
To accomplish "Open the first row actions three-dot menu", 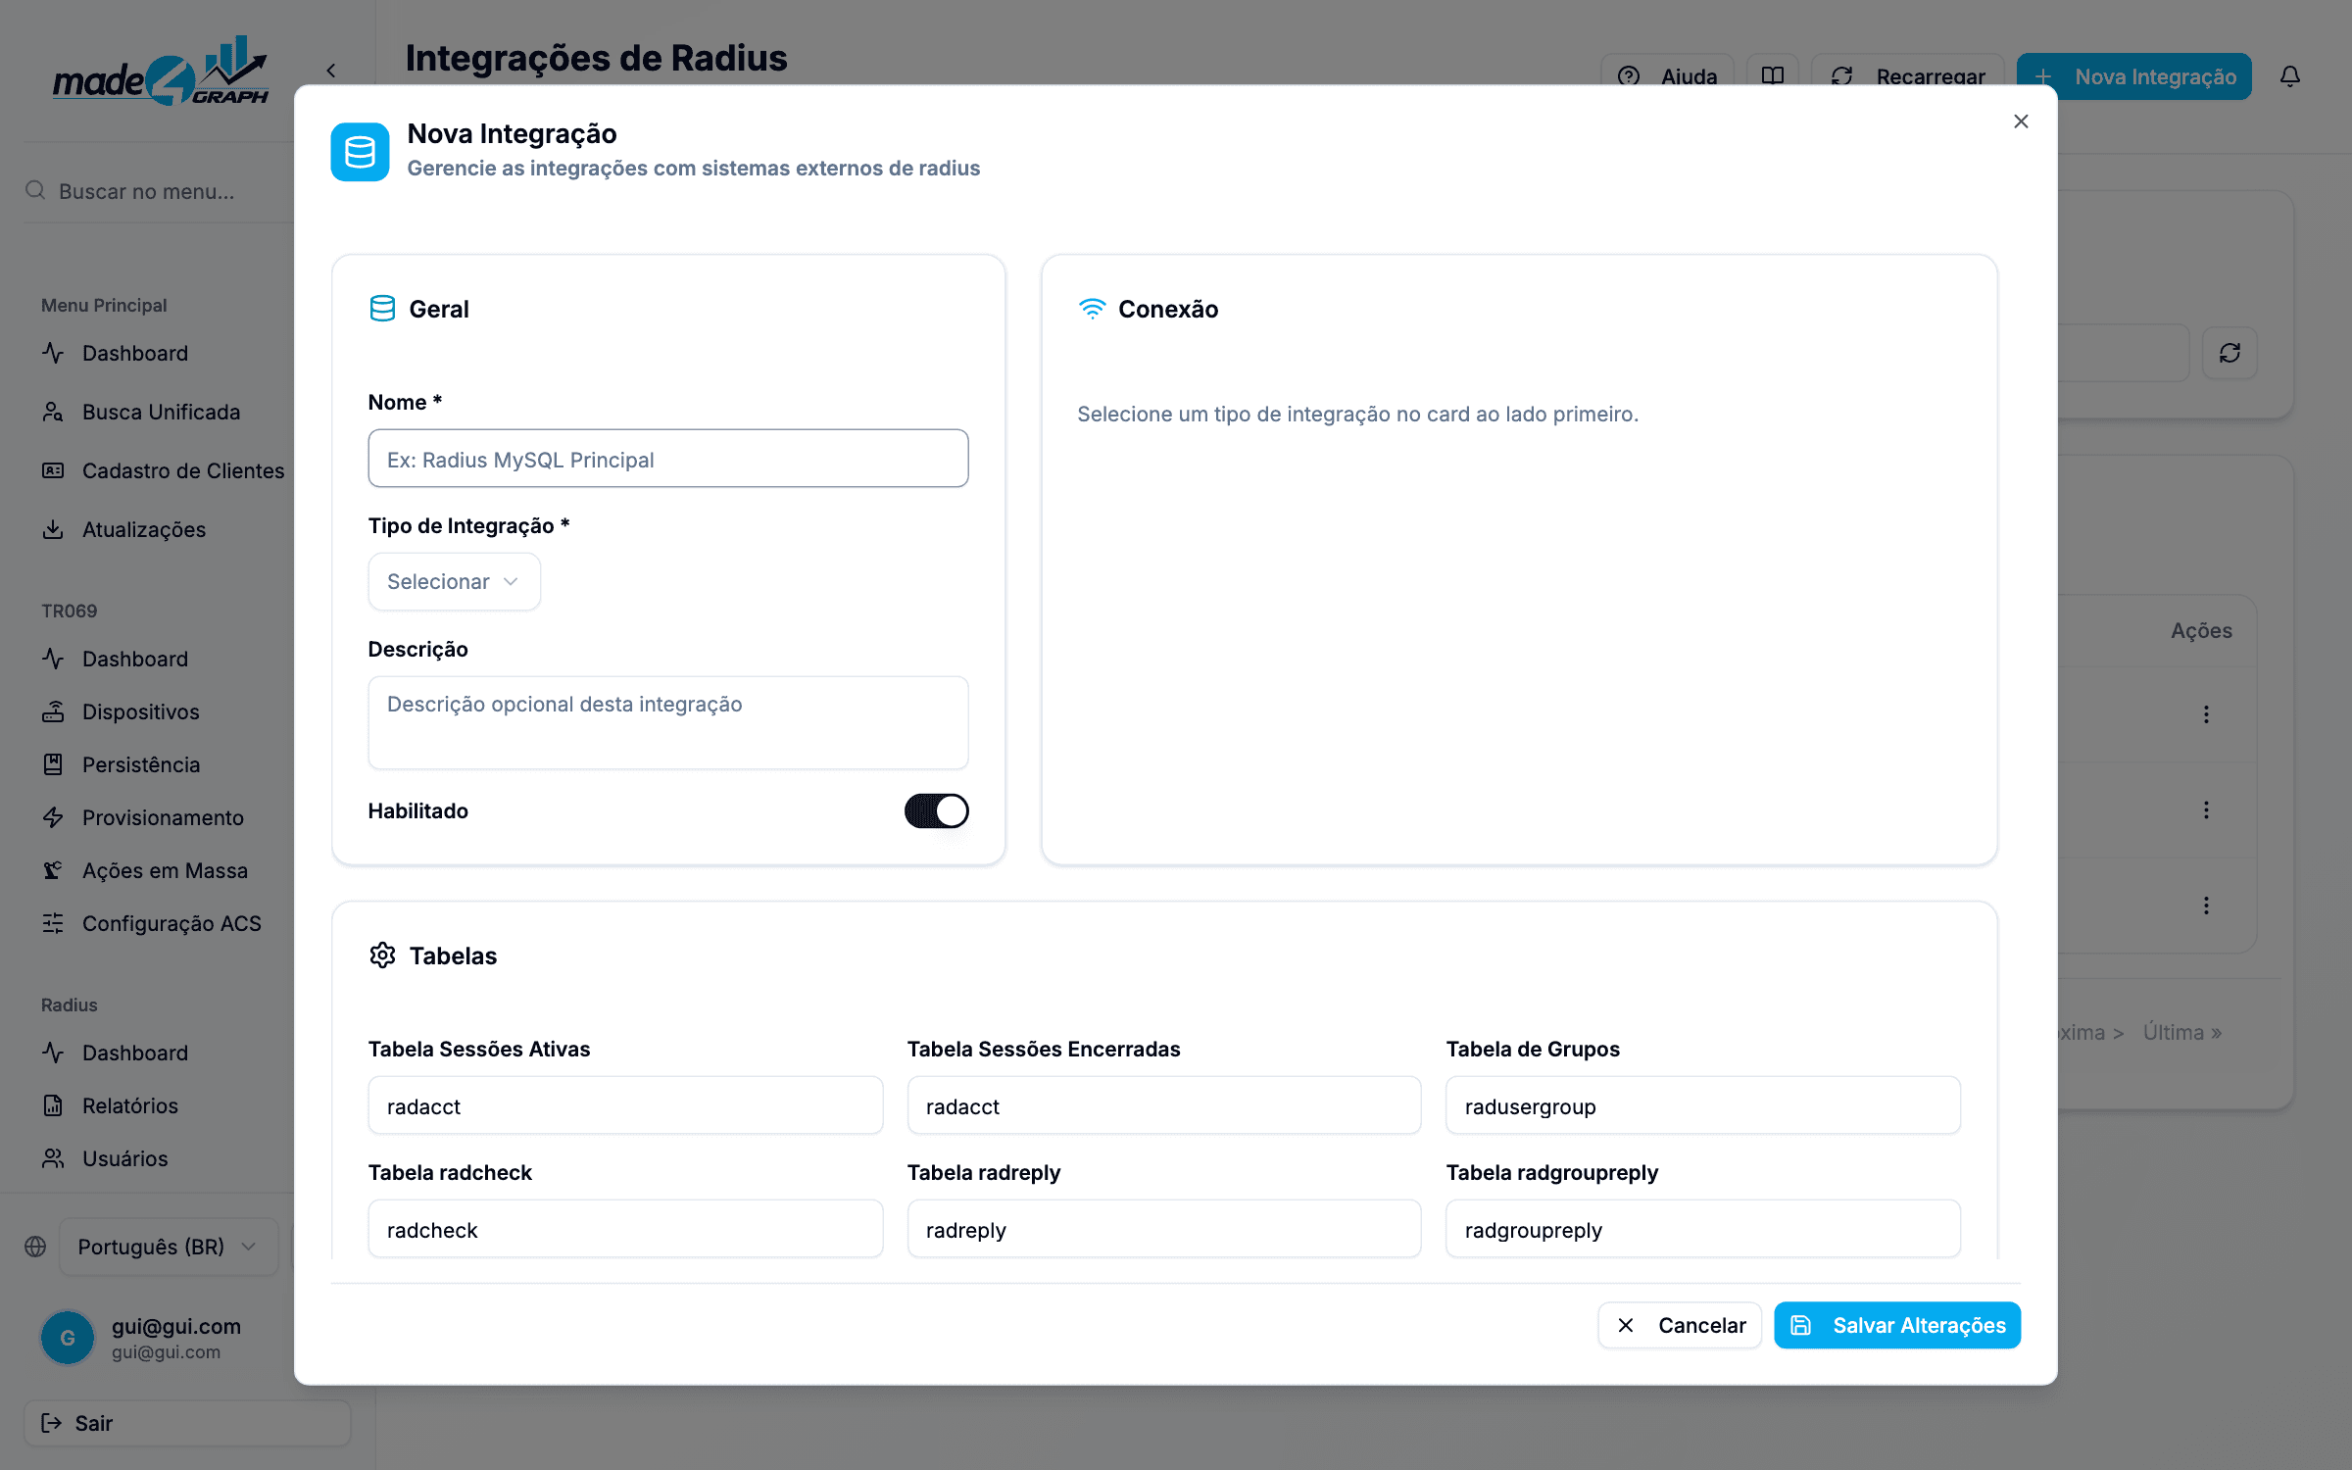I will coord(2206,714).
